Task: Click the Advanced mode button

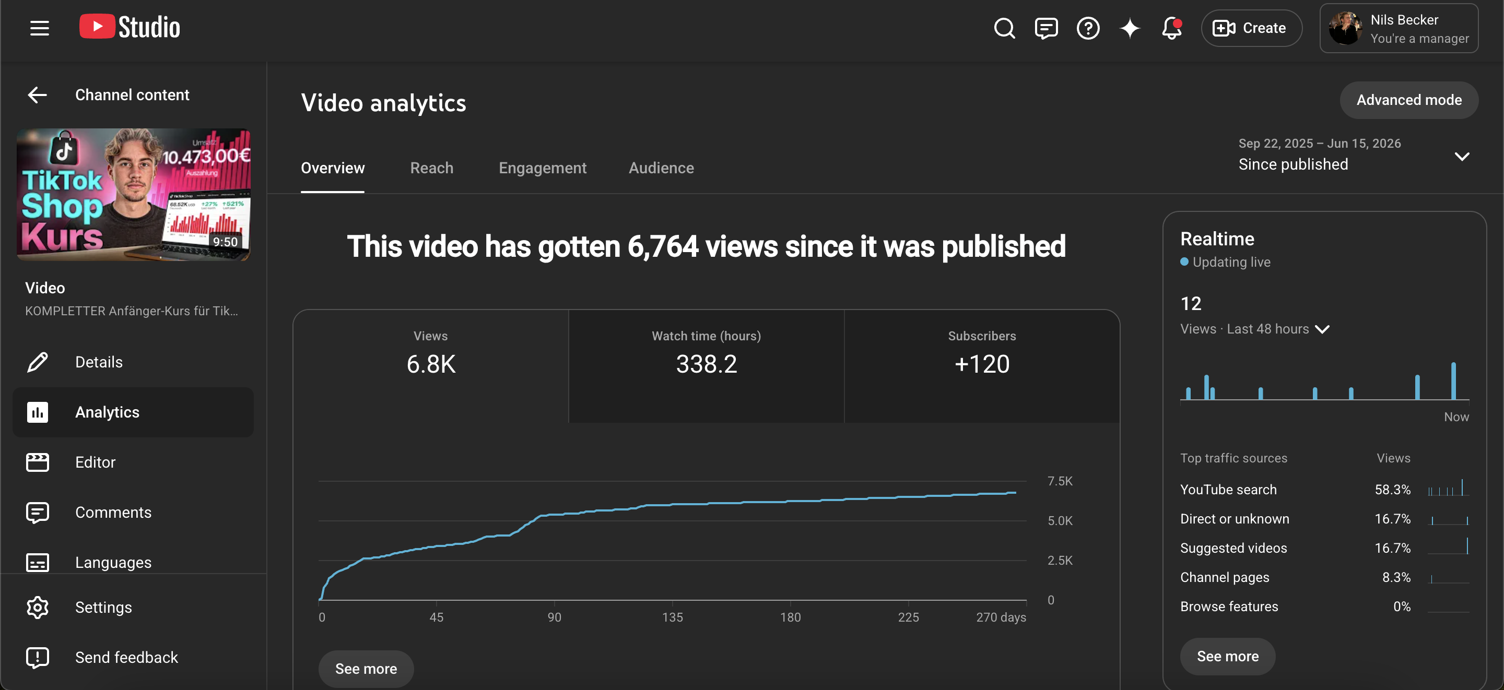Action: (x=1409, y=100)
